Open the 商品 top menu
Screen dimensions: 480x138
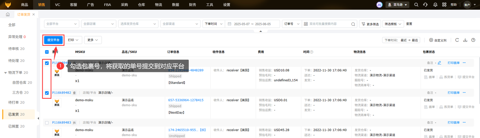pyautogui.click(x=25, y=5)
